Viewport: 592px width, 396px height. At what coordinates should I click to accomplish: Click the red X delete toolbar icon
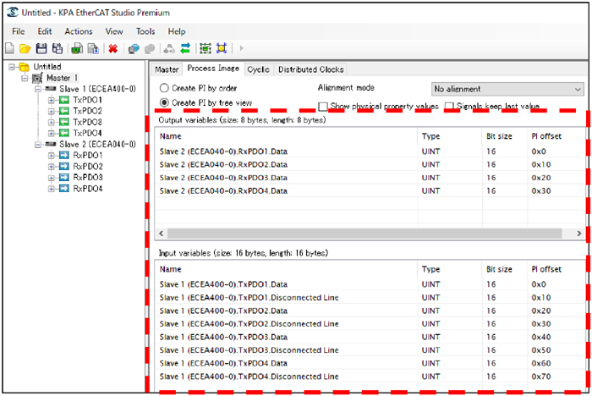[112, 48]
